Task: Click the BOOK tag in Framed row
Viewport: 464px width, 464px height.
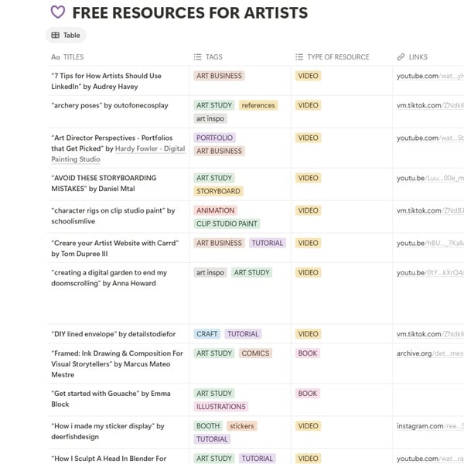Action: tap(308, 353)
